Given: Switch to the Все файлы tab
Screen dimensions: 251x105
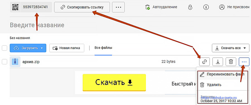Looking at the screenshot, I should (103, 48).
